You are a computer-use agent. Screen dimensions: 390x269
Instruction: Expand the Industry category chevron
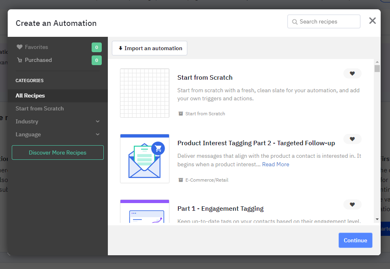(97, 121)
